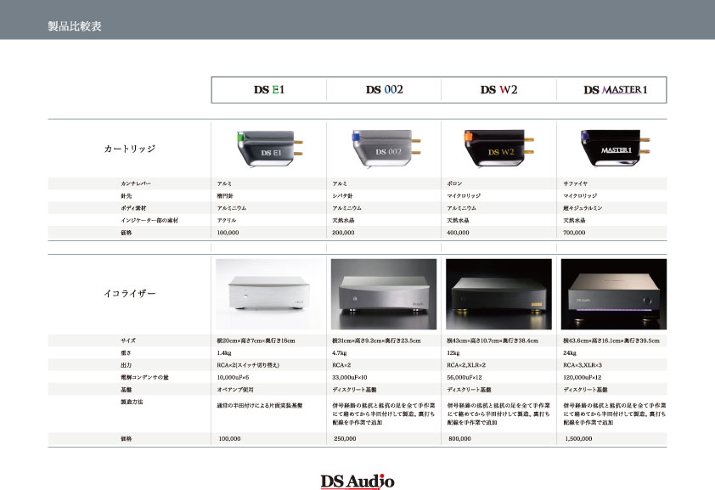This screenshot has width=715, height=490.
Task: Click the 製品比較表 page title
Action: point(75,26)
